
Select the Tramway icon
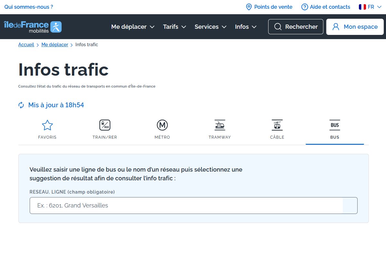click(x=220, y=125)
